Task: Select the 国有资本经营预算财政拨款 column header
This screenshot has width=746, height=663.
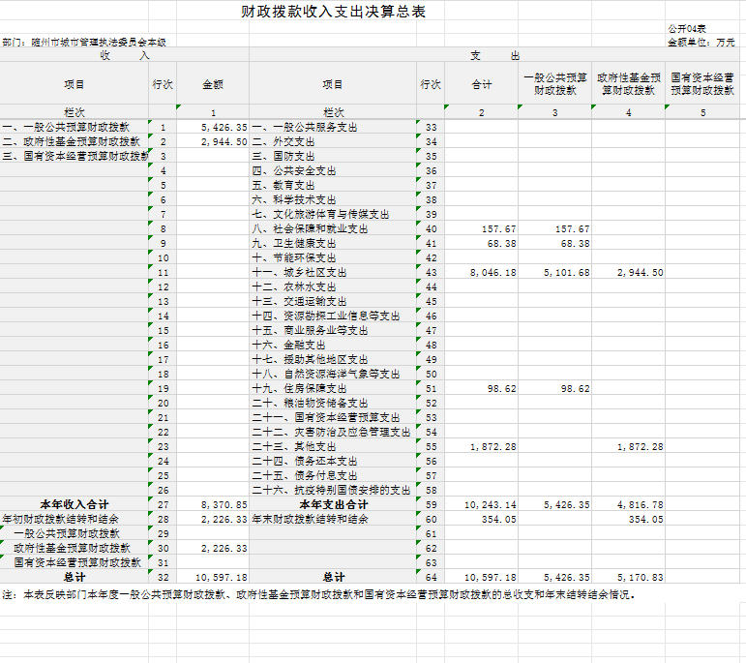Action: coord(702,83)
